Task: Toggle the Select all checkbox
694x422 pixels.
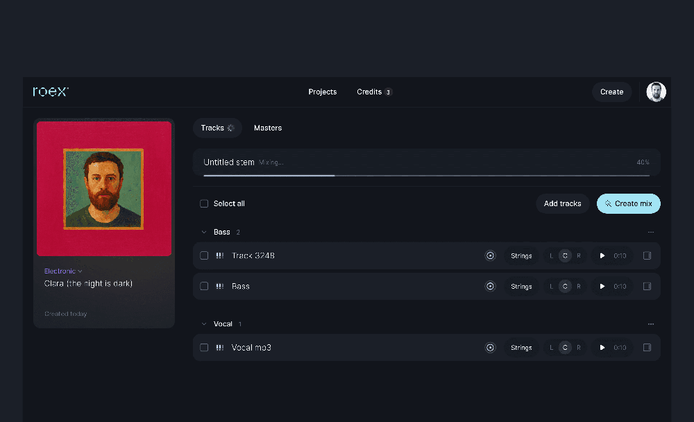Action: pyautogui.click(x=203, y=203)
